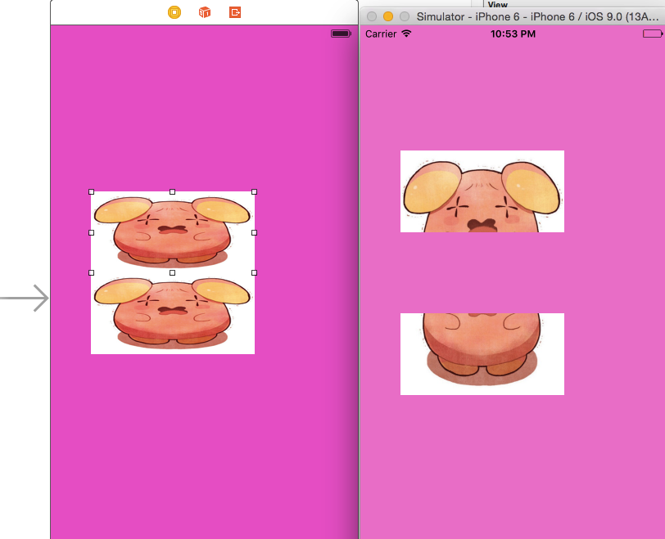Minimize the Simulator window with yellow button
Screen dimensions: 665x539
(x=388, y=16)
